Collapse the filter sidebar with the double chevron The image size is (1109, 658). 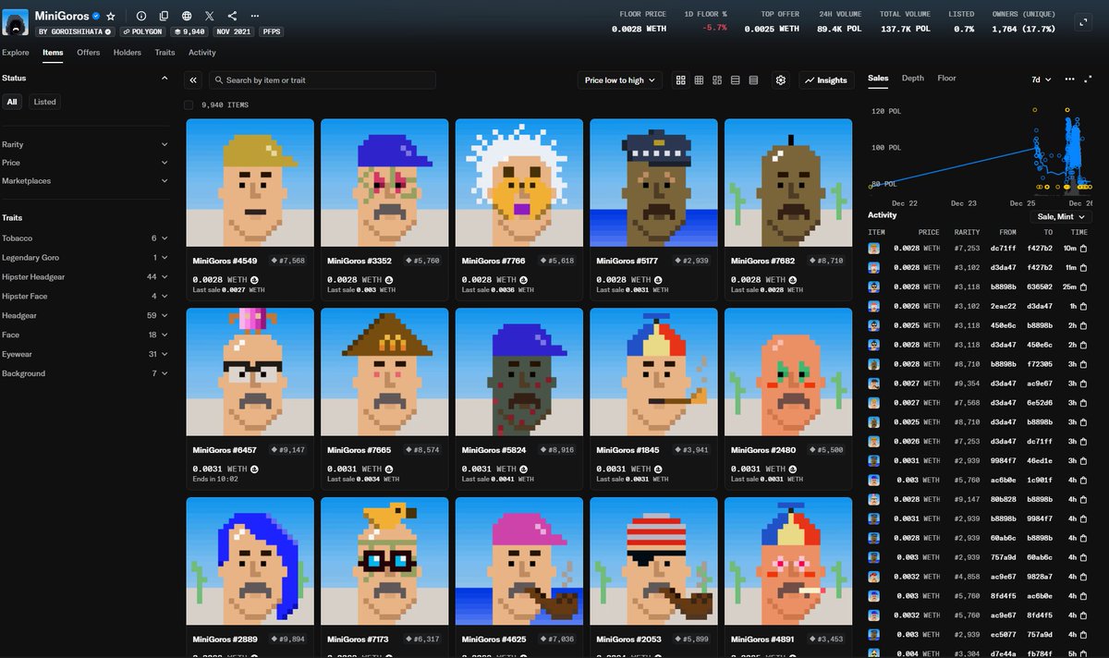pos(193,80)
